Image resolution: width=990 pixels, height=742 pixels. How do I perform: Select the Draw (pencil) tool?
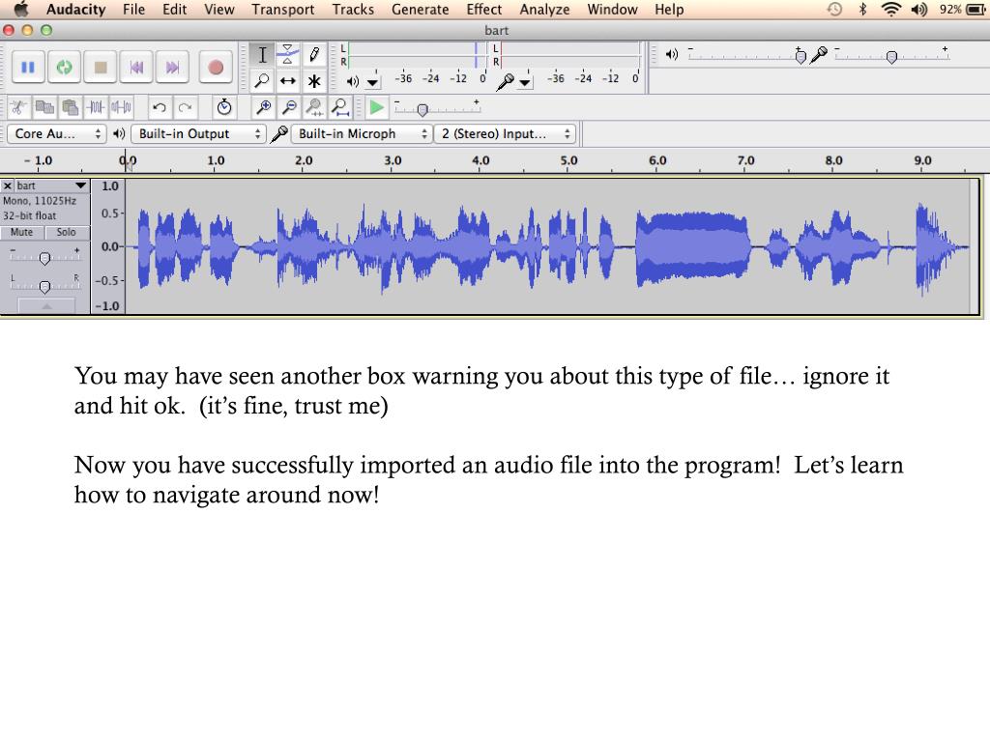(x=314, y=55)
